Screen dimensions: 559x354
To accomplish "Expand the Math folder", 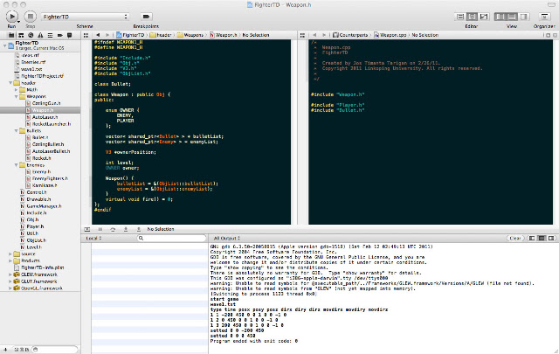I will click(x=16, y=89).
